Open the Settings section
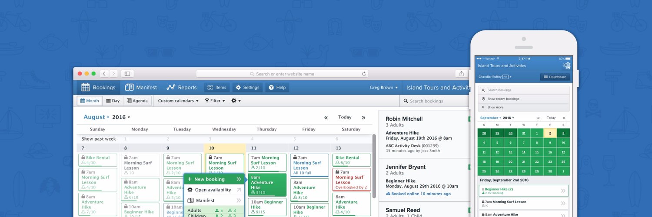This screenshot has height=217, width=652. [247, 87]
